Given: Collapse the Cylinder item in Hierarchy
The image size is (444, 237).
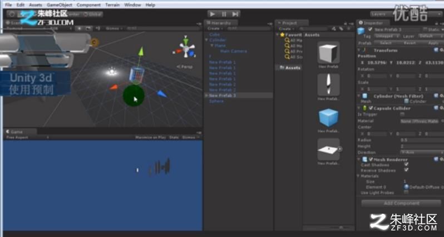Looking at the screenshot, I should click(x=207, y=40).
